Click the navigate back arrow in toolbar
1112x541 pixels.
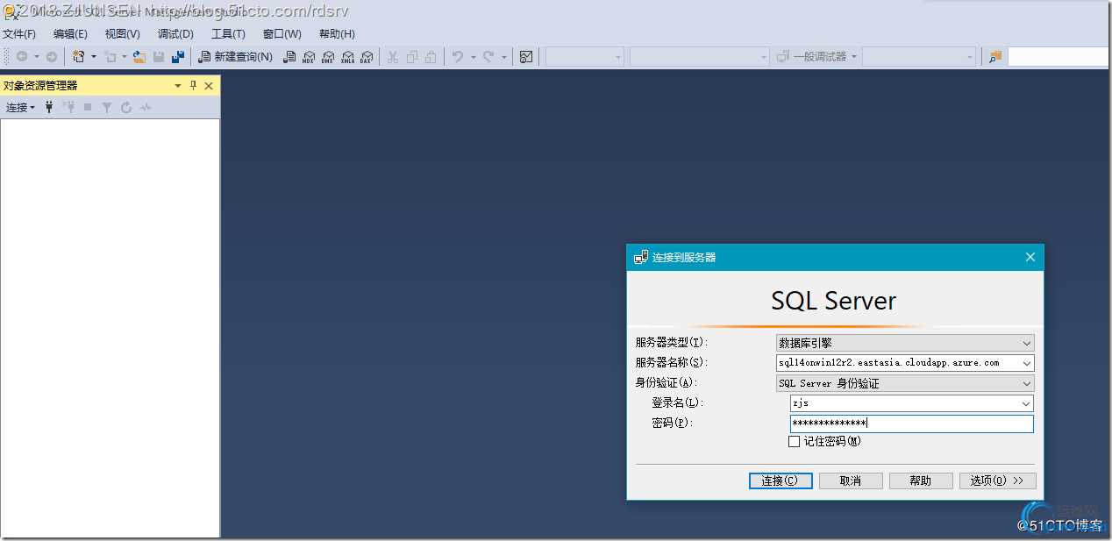pos(22,57)
